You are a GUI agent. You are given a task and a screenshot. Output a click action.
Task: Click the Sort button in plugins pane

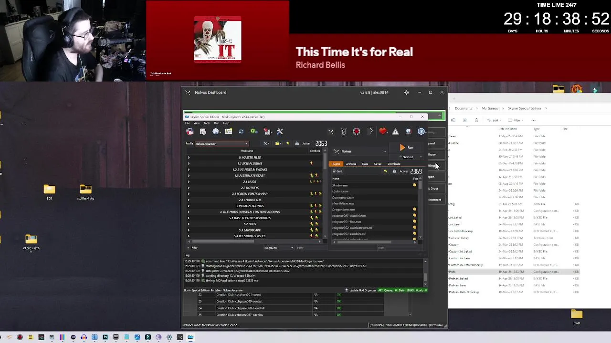(337, 171)
